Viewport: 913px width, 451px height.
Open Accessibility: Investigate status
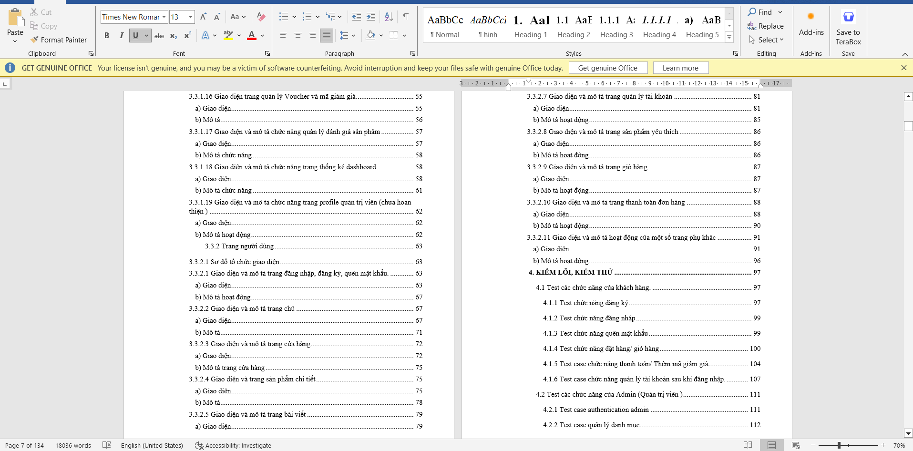click(x=233, y=445)
